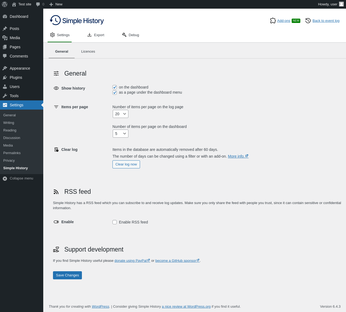
Task: Click the Plugins plug icon in sidebar
Action: coord(5,77)
